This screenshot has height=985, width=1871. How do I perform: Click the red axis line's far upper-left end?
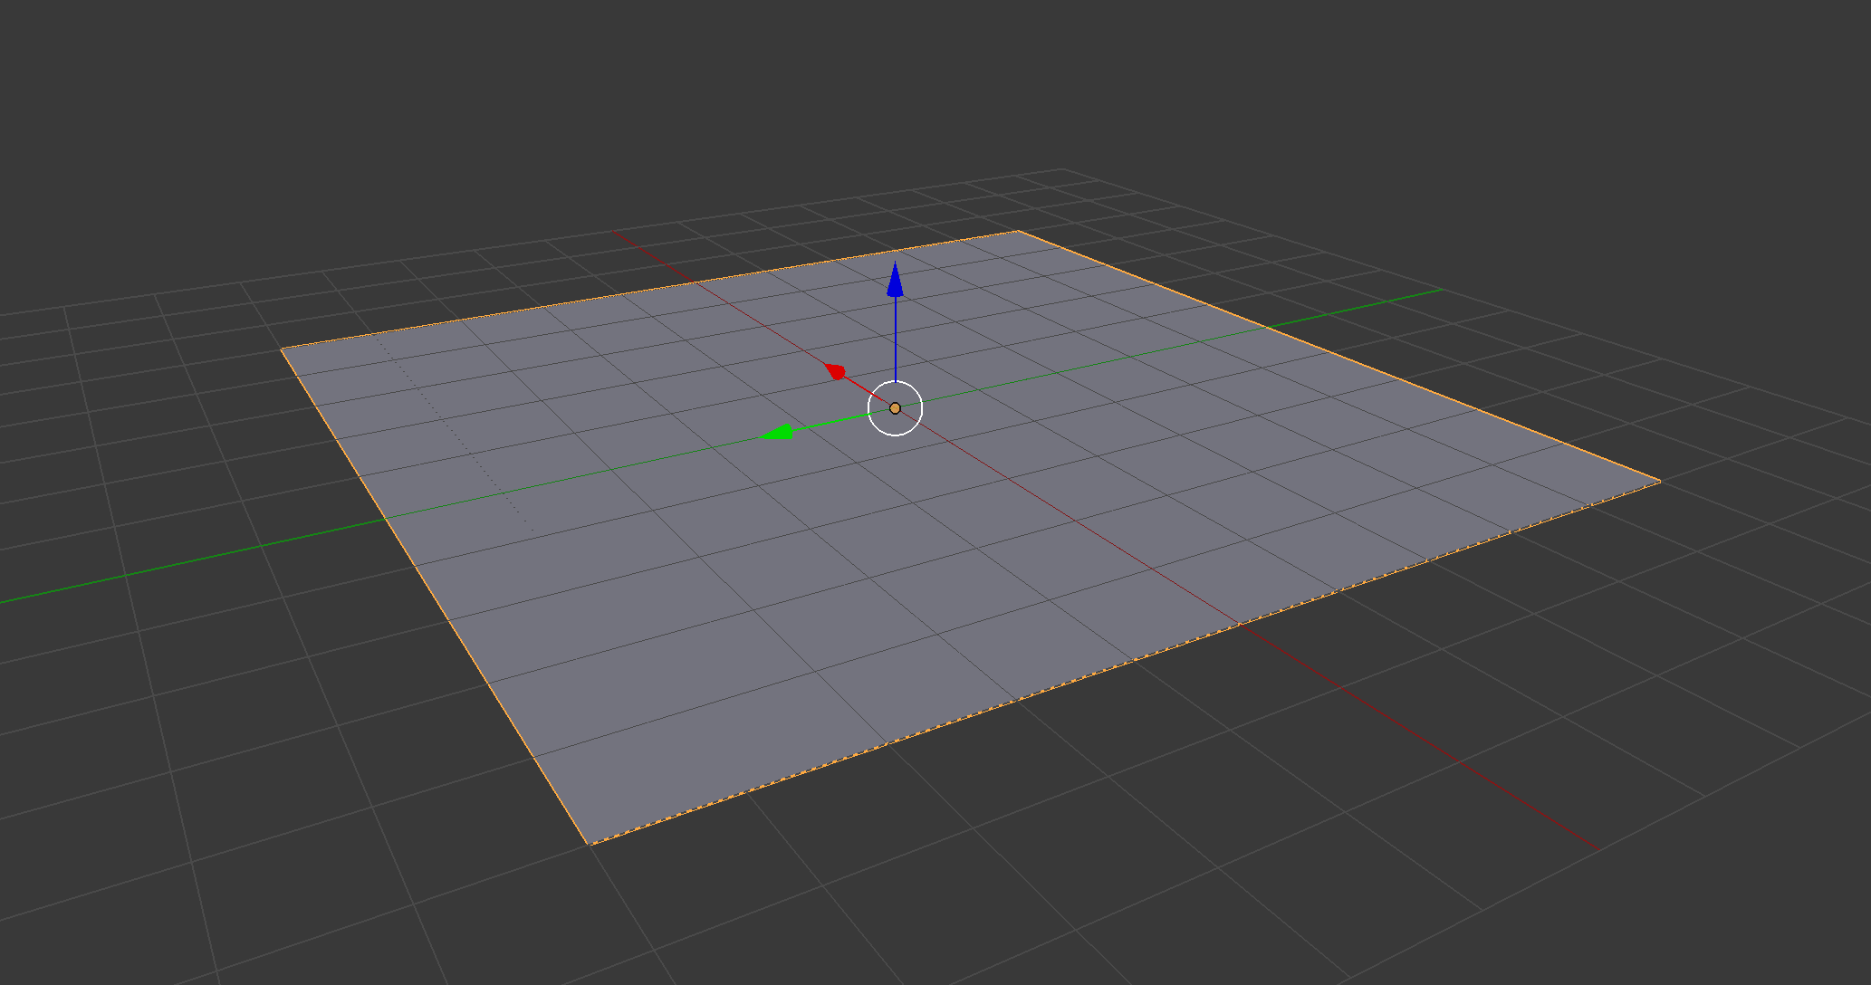[x=616, y=233]
